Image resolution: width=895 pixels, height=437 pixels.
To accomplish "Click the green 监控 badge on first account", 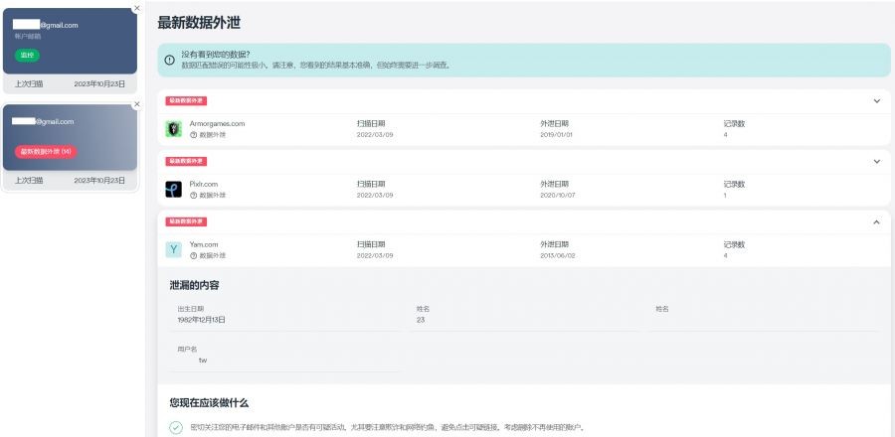I will click(x=27, y=54).
